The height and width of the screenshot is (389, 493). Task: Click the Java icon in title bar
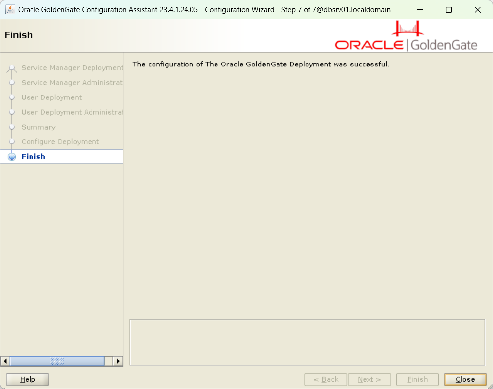10,10
